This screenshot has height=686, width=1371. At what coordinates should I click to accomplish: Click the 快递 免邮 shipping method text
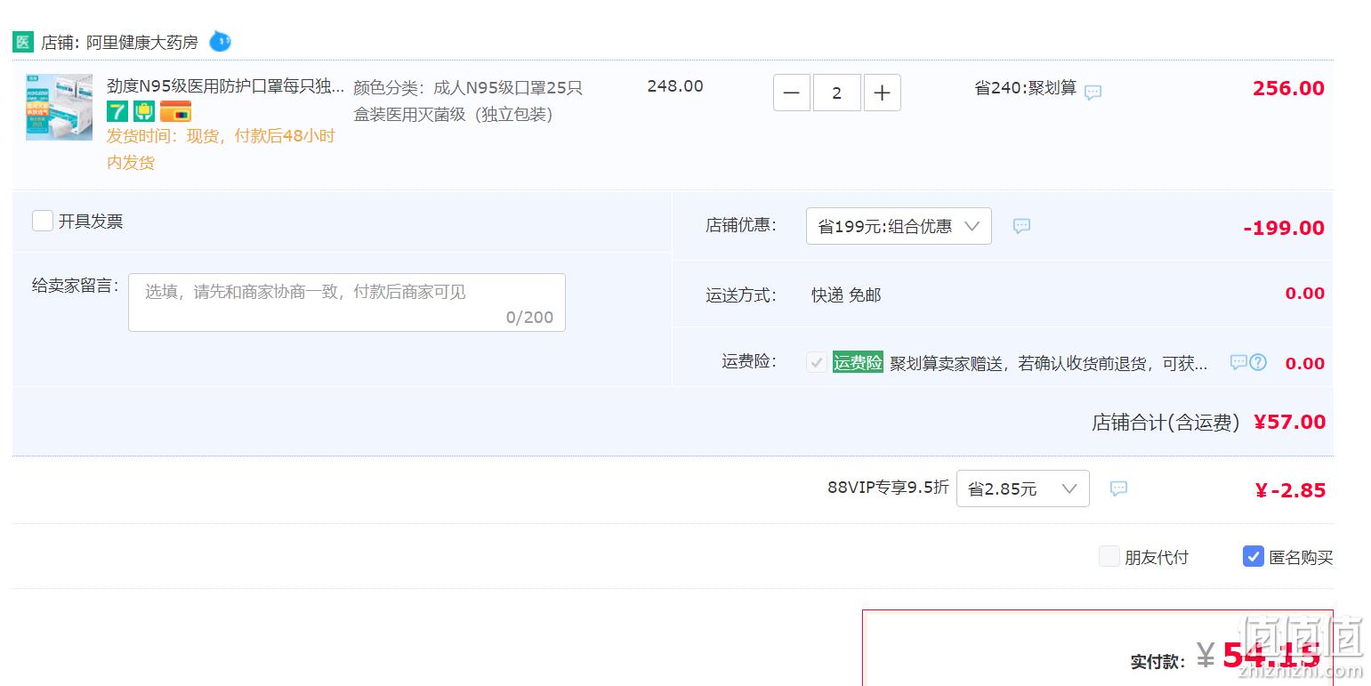click(846, 295)
